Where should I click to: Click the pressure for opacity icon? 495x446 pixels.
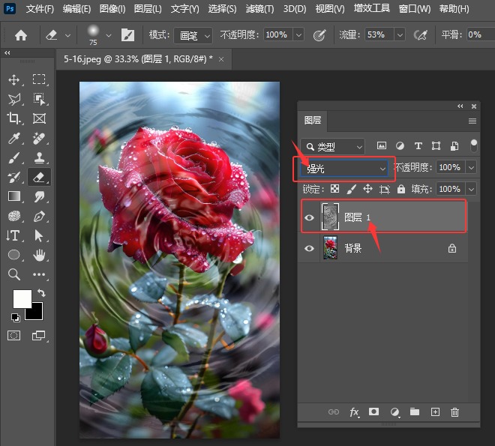[x=319, y=35]
